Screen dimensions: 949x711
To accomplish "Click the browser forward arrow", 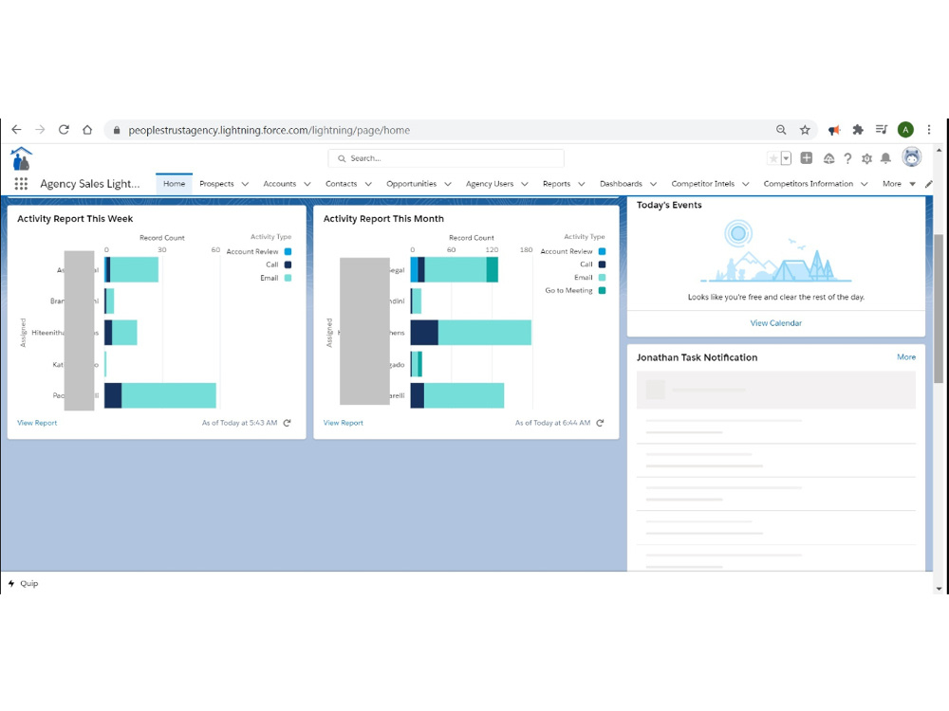I will pyautogui.click(x=40, y=129).
